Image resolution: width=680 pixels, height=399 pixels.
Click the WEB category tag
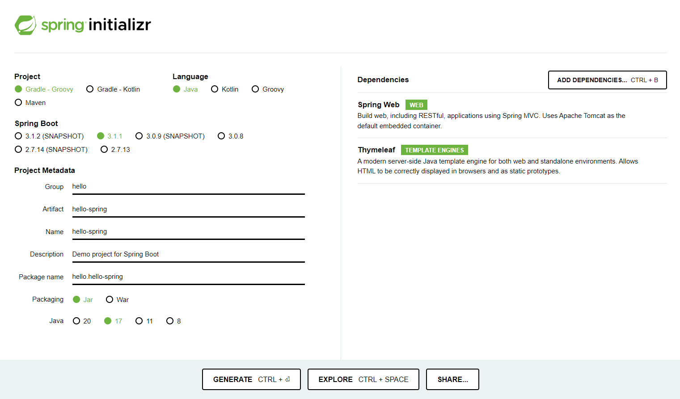(x=416, y=105)
